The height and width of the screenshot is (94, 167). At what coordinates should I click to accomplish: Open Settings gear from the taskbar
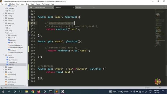pyautogui.click(x=45, y=92)
